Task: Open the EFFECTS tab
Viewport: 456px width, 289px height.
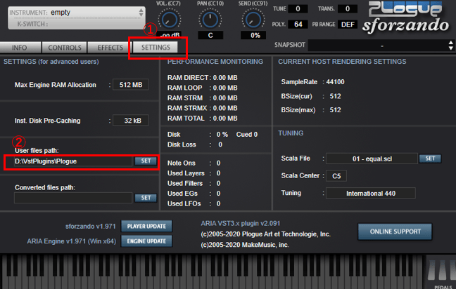Action: (110, 48)
